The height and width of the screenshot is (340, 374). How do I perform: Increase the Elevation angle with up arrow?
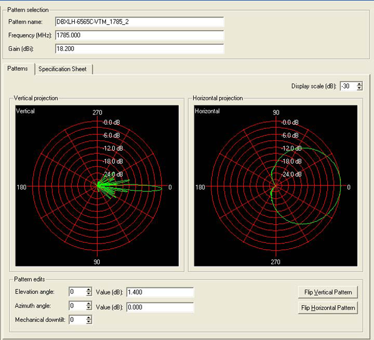click(89, 290)
